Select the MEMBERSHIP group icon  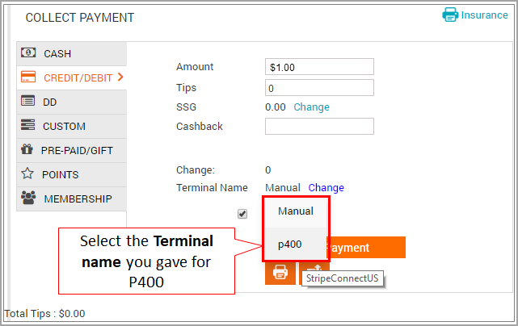coord(28,198)
